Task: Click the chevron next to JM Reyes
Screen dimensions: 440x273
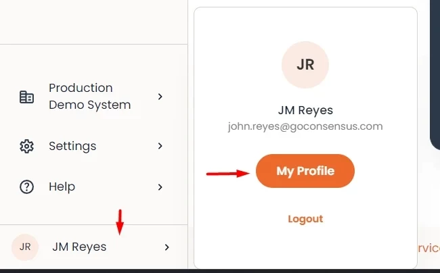Action: point(167,247)
